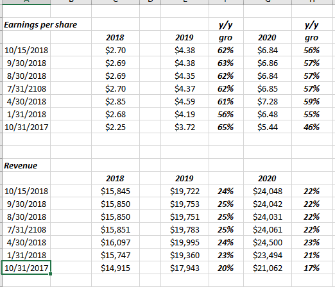The width and height of the screenshot is (335, 287).
Task: Click the 17% growth cell in Revenue table
Action: pyautogui.click(x=312, y=268)
